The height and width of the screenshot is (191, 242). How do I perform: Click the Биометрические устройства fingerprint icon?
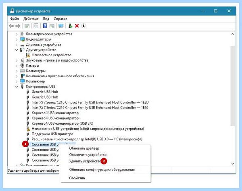(x=22, y=34)
